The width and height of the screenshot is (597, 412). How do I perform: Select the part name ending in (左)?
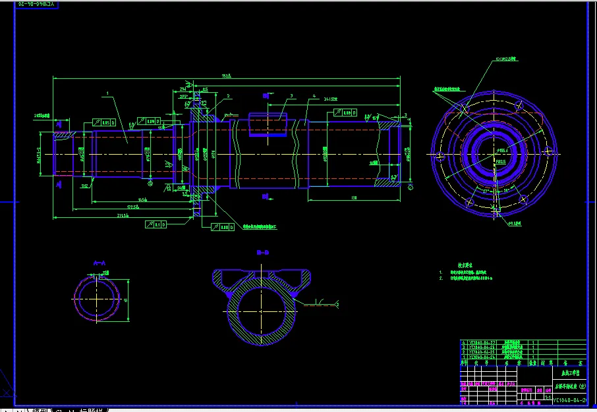[x=570, y=386]
